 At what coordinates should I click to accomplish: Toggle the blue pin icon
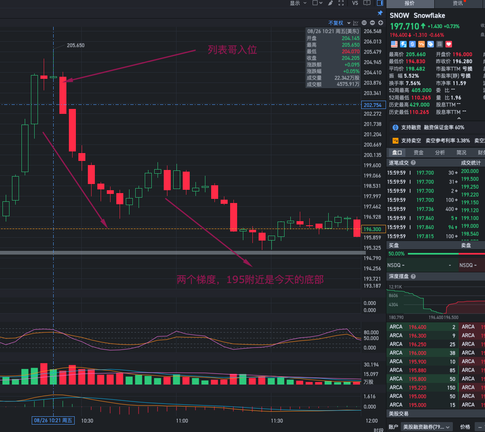(x=380, y=13)
